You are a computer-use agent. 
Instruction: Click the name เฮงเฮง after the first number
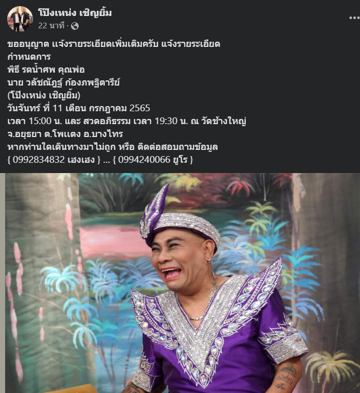(x=81, y=160)
